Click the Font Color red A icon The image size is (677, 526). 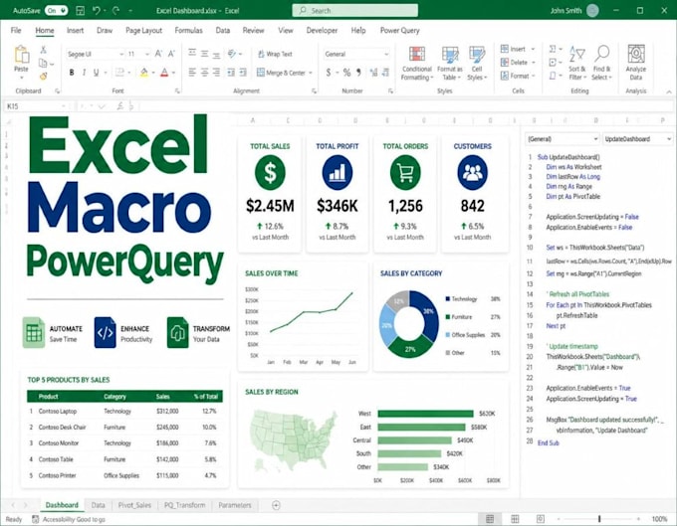[164, 73]
